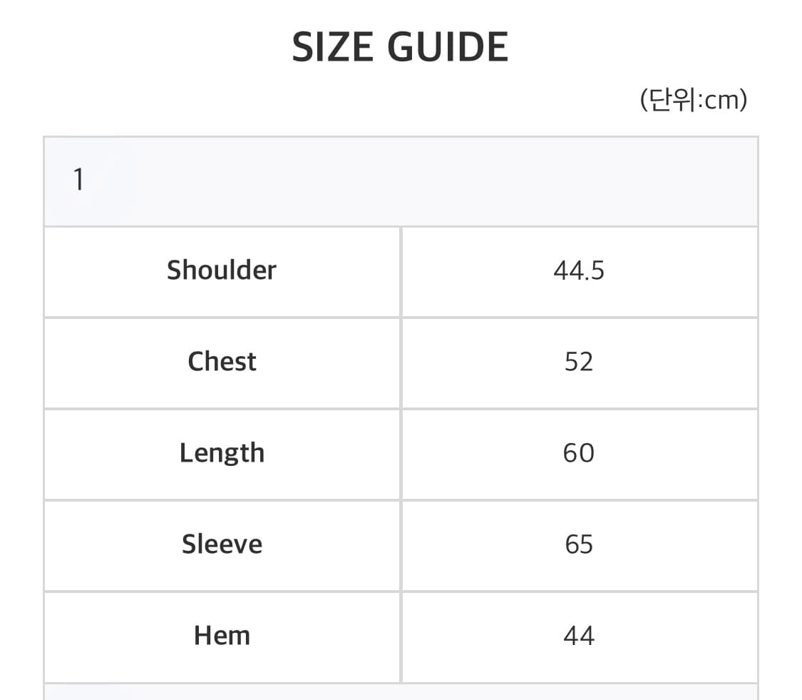Click the word GUIDE in the heading
The height and width of the screenshot is (700, 802).
(x=447, y=48)
